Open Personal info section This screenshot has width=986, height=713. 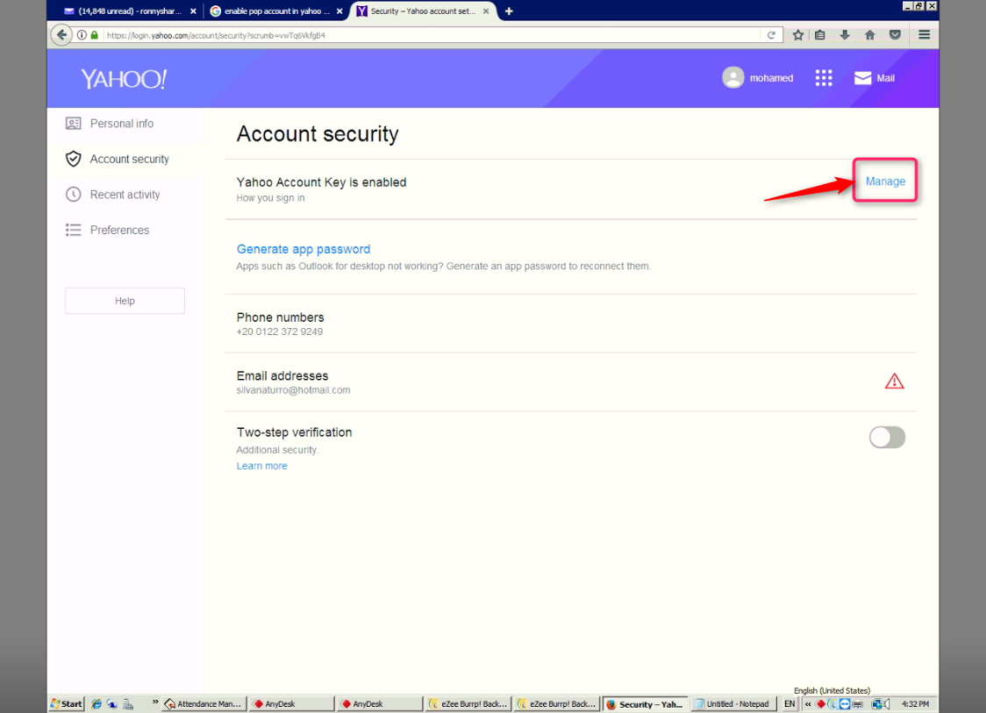coord(121,124)
